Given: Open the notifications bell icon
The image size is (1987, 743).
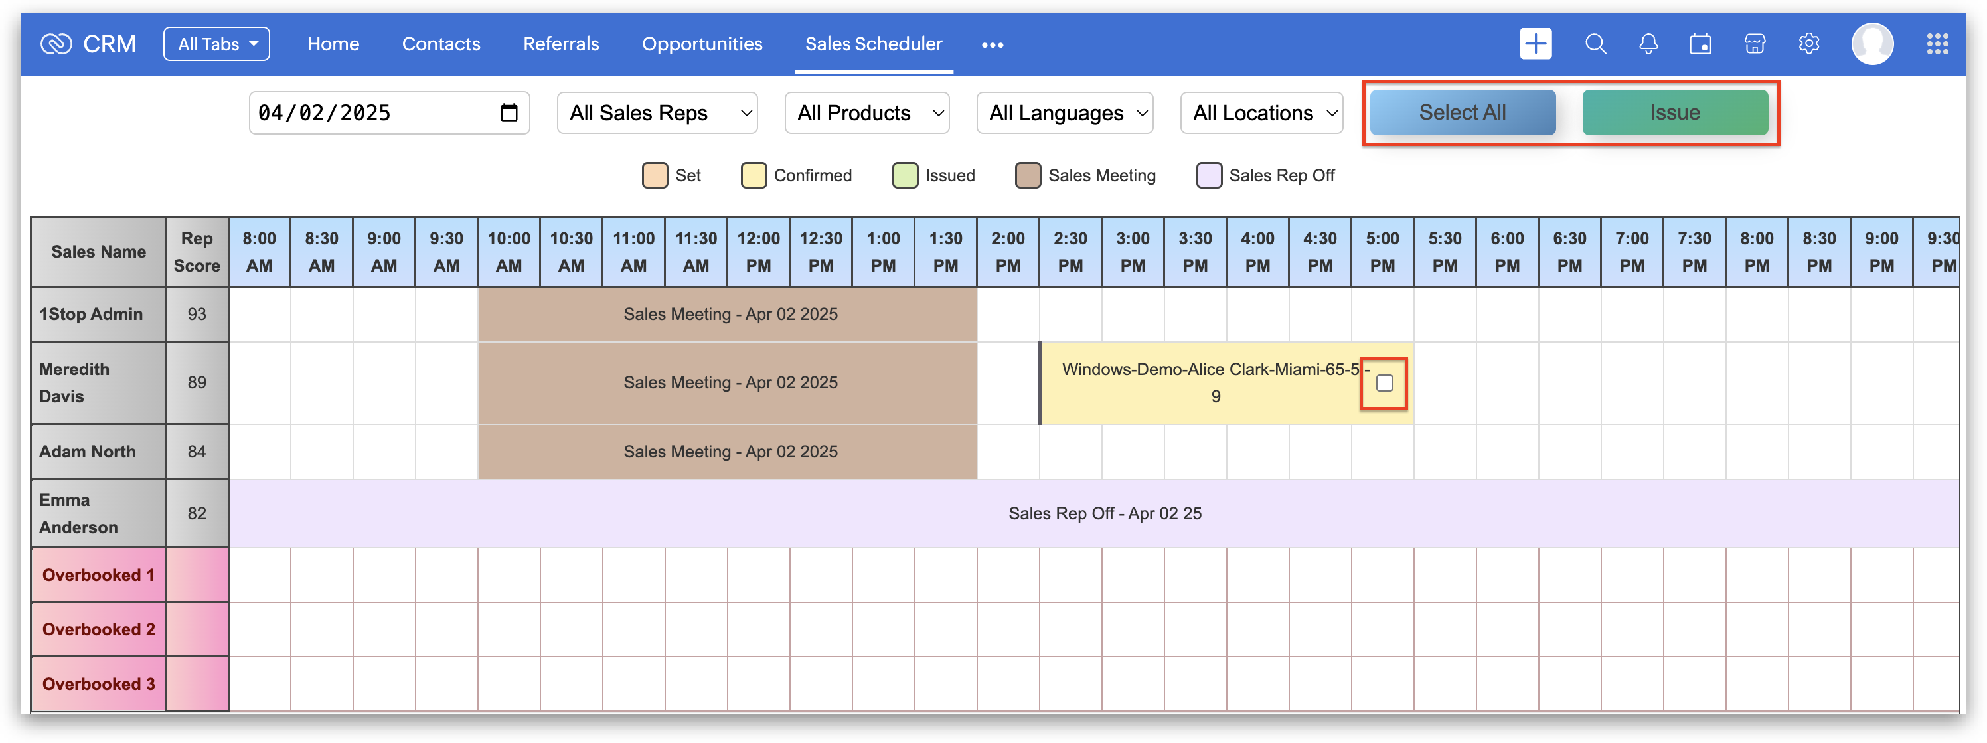Looking at the screenshot, I should click(x=1648, y=44).
